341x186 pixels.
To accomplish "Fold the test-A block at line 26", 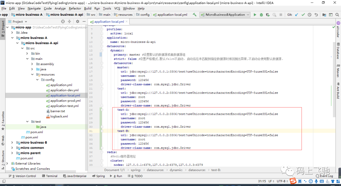I will click(x=102, y=110).
